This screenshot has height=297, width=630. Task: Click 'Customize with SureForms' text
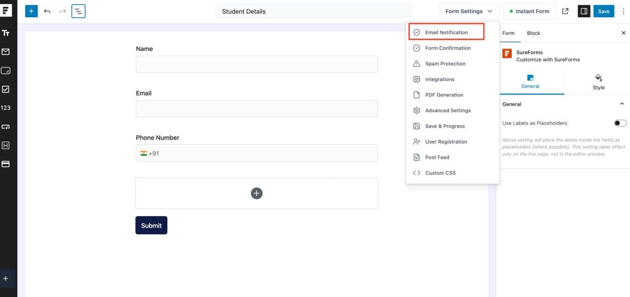coord(548,60)
